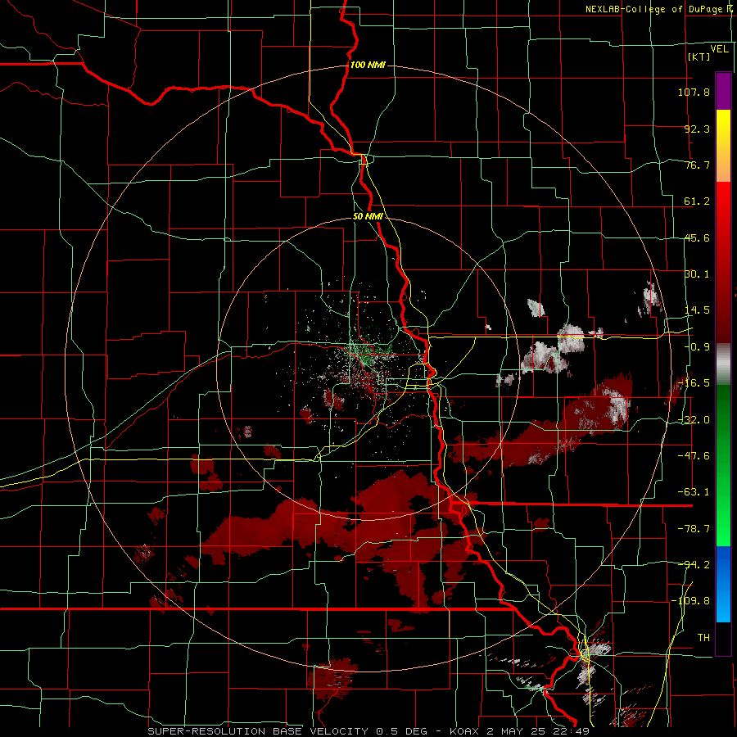Select the 92.3 velocity scale value
Viewport: 737px width, 737px height.
pyautogui.click(x=697, y=129)
